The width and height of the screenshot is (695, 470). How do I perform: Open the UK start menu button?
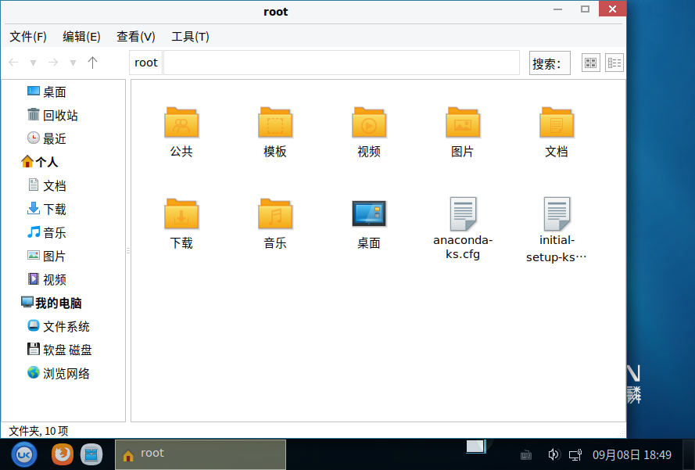pyautogui.click(x=24, y=454)
